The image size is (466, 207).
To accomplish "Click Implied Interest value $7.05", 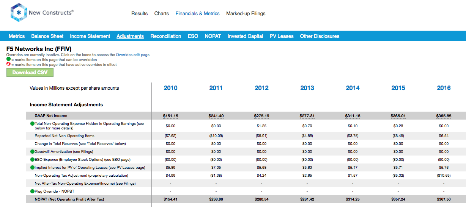I will pyautogui.click(x=216, y=168).
